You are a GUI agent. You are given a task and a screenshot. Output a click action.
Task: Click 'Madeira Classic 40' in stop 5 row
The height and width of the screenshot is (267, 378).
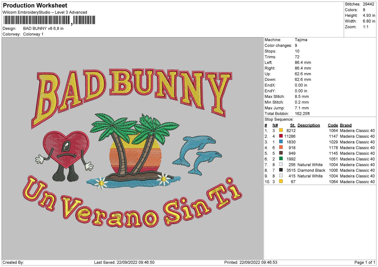tap(358, 153)
